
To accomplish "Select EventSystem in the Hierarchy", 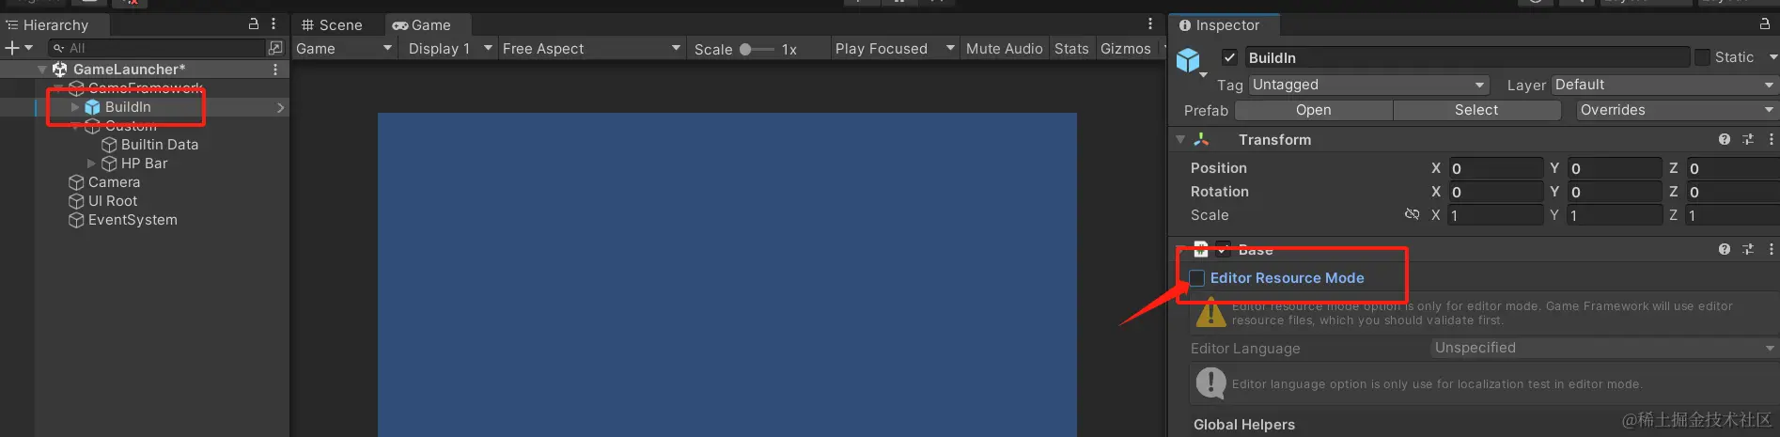I will click(x=133, y=220).
